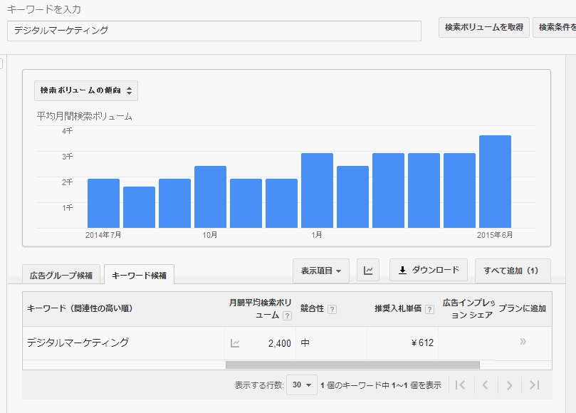Click competition value 中
Screen dimensions: 576x413
coord(305,343)
